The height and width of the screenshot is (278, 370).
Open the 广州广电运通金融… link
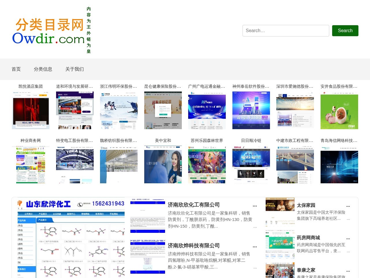[207, 86]
